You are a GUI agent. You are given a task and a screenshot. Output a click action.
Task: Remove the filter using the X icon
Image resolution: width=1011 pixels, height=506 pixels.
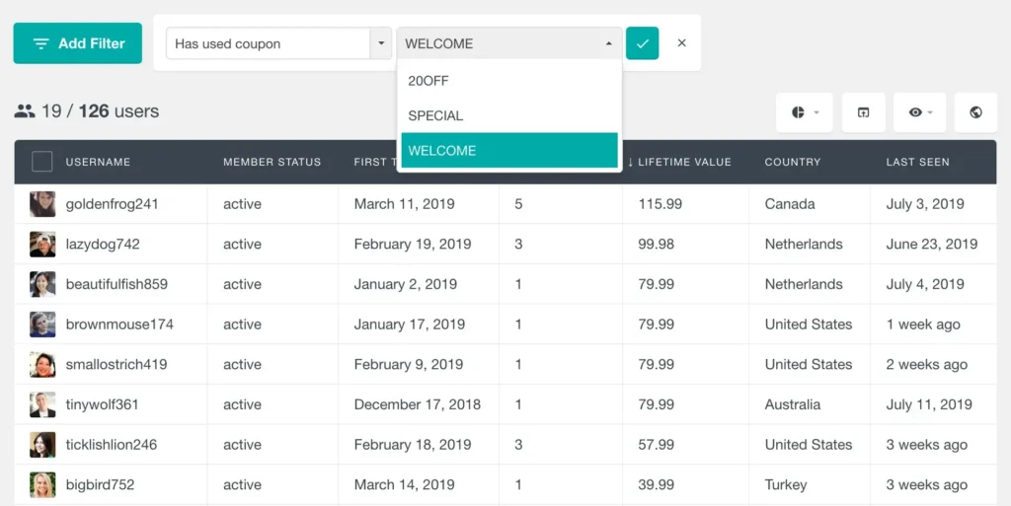[681, 43]
